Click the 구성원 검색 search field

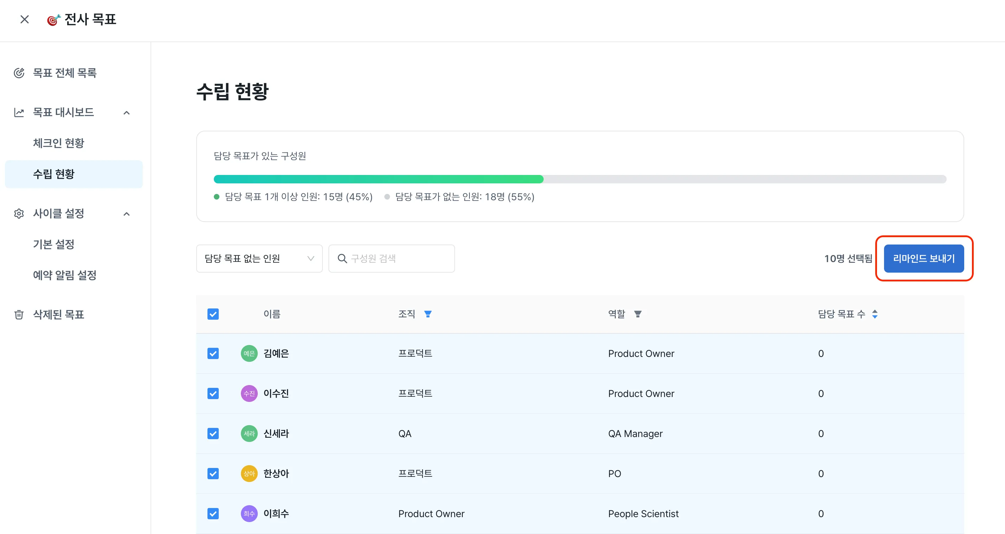pos(392,259)
